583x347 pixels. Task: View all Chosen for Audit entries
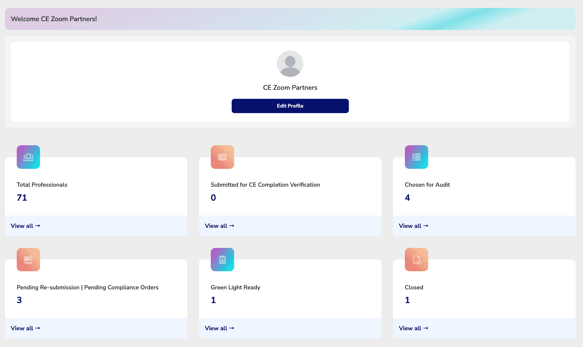[413, 226]
